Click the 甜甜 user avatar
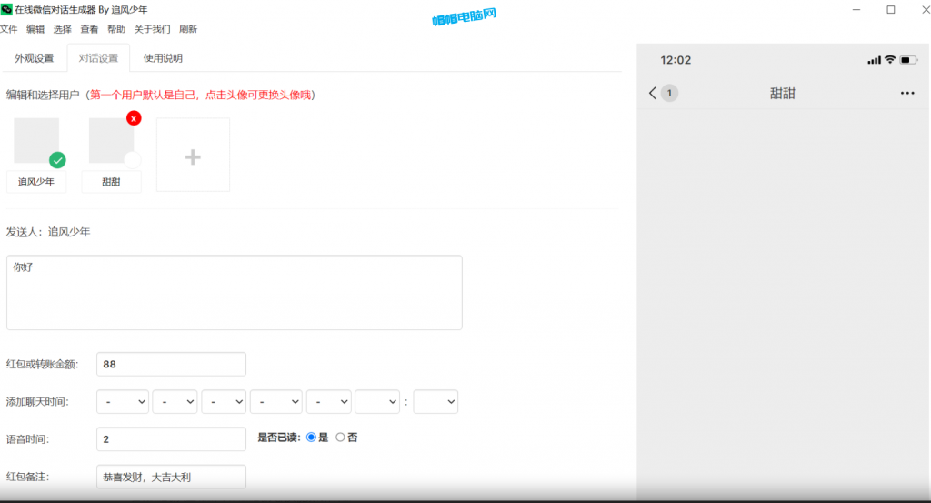This screenshot has width=931, height=503. click(111, 140)
